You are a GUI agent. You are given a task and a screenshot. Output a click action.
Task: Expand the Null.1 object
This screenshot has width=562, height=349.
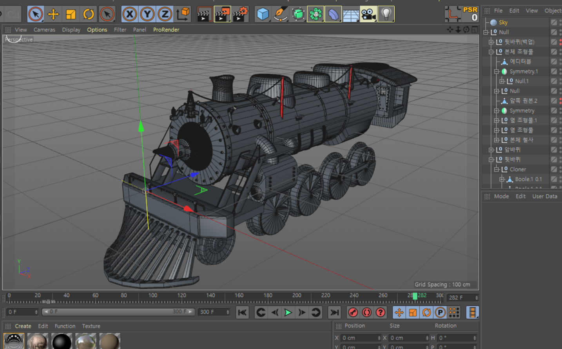(502, 81)
